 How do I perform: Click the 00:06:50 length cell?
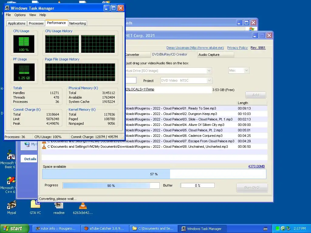(x=244, y=147)
